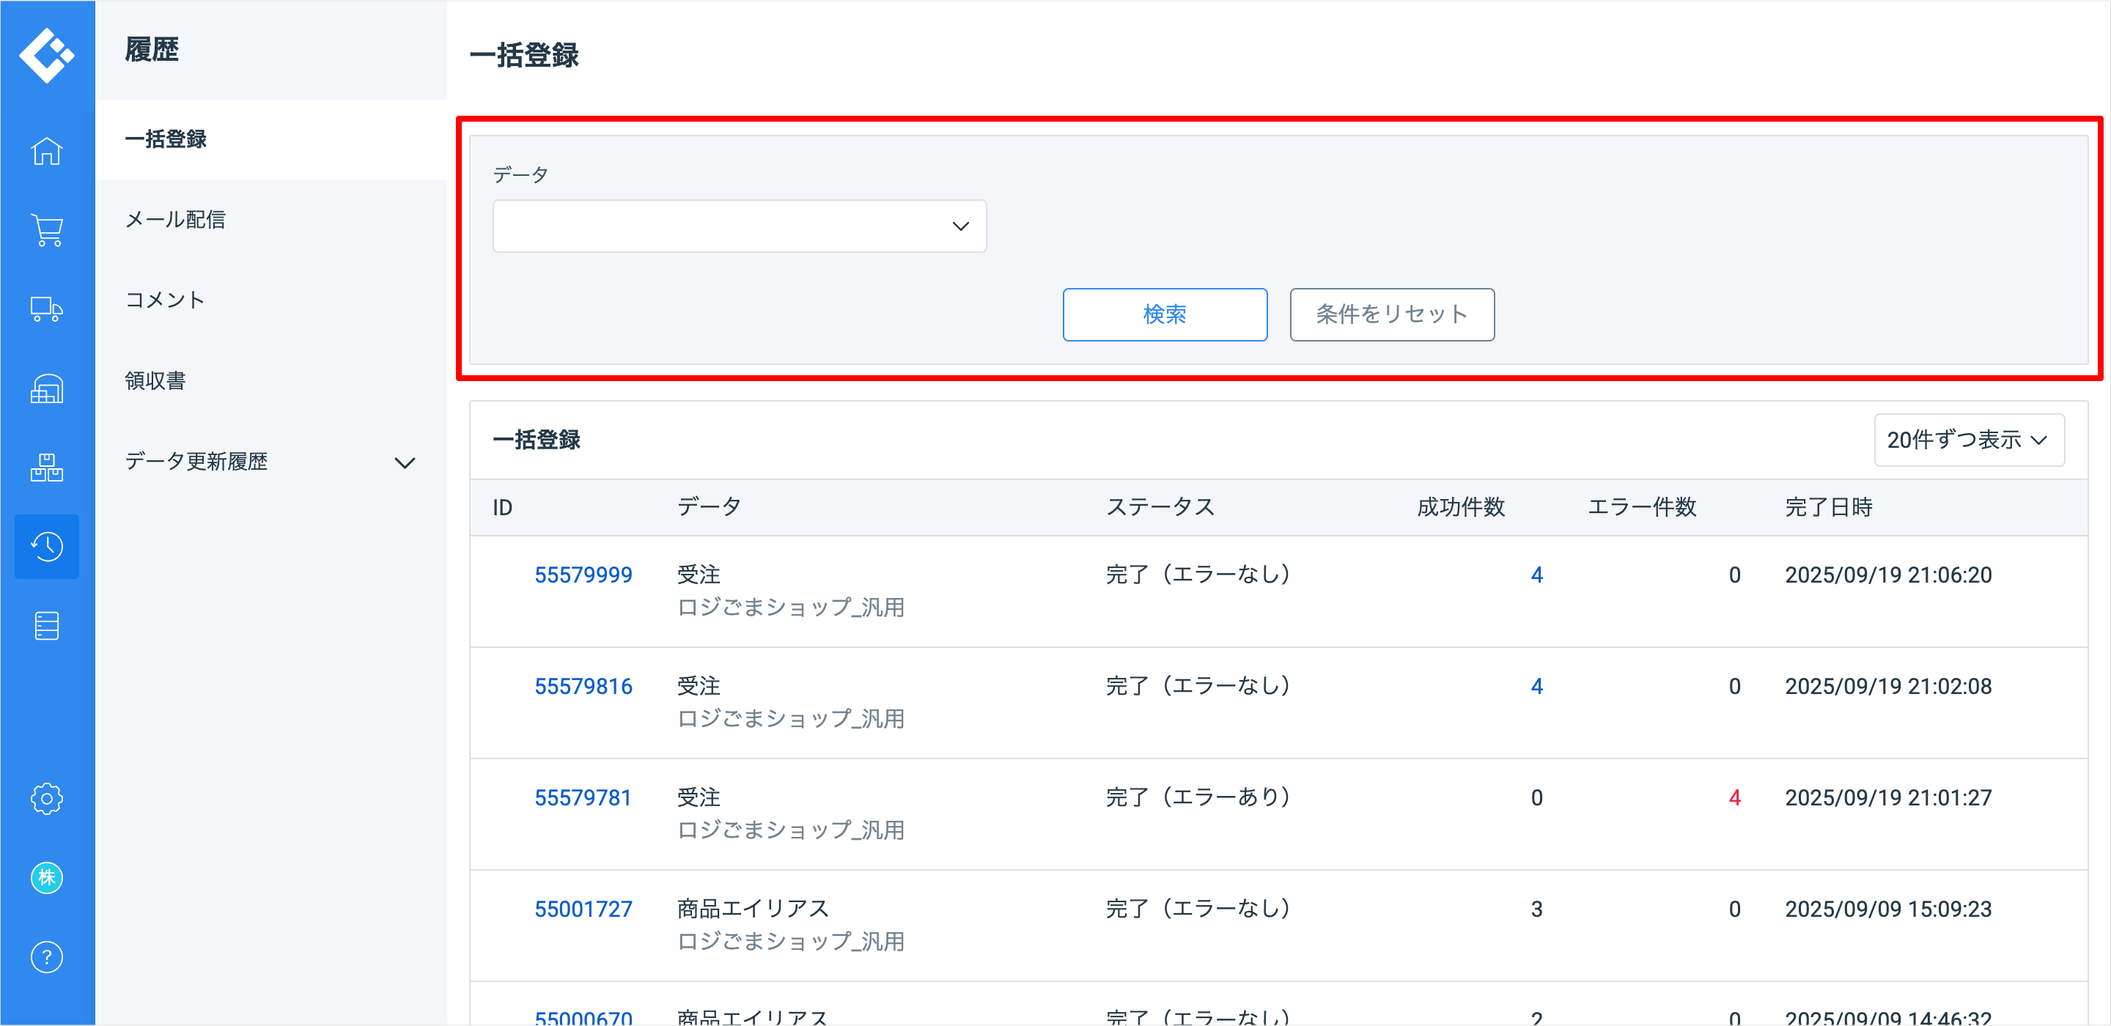Open registration ID 55579999 link

point(583,575)
